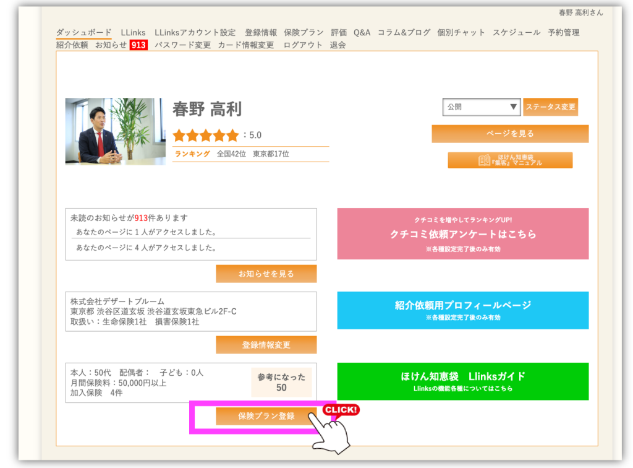This screenshot has width=633, height=468.
Task: Open the 評価 page
Action: coord(339,32)
